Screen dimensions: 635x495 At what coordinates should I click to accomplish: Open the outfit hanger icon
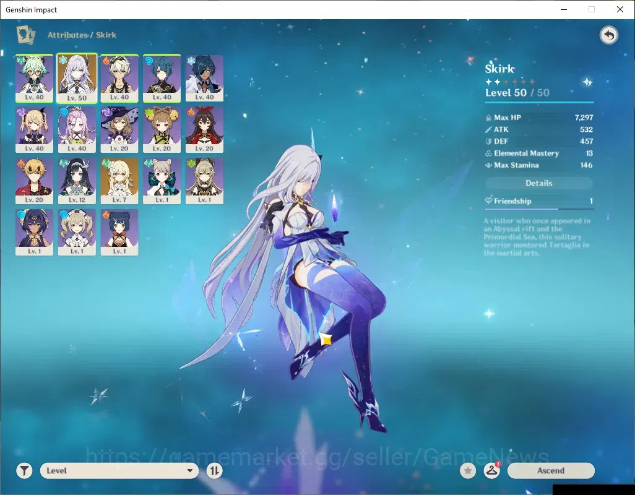coord(491,471)
